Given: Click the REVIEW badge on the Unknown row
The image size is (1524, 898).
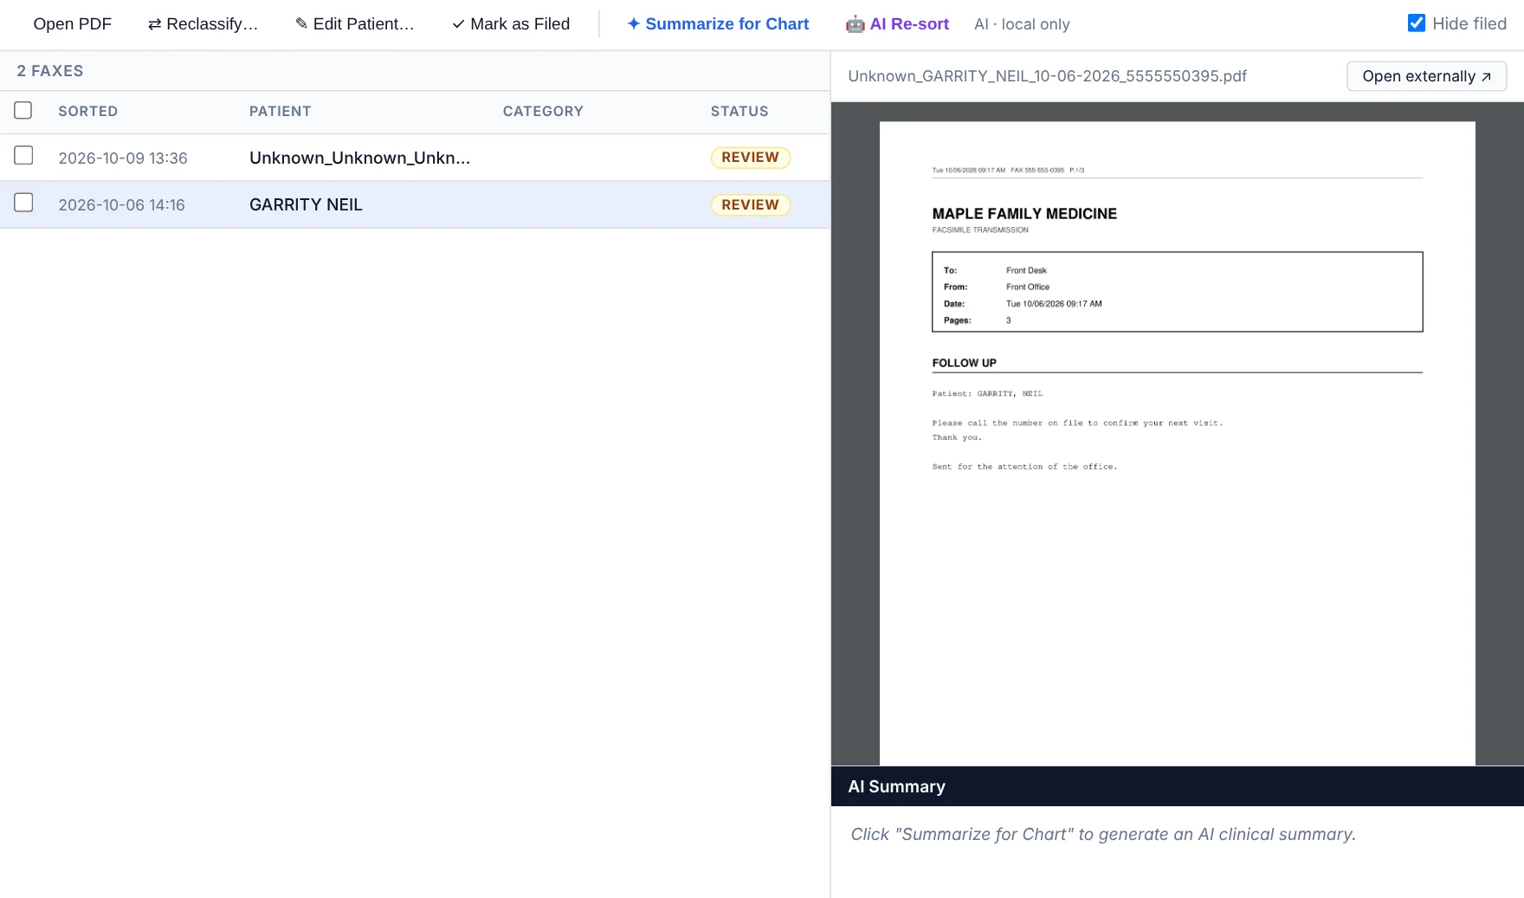Looking at the screenshot, I should click(x=751, y=158).
